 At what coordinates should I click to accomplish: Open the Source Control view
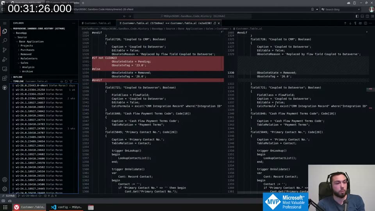[x=5, y=50]
